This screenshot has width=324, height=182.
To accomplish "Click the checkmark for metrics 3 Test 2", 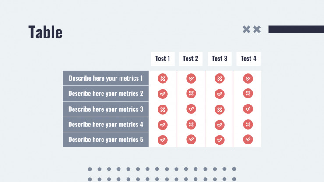I will pyautogui.click(x=191, y=109).
